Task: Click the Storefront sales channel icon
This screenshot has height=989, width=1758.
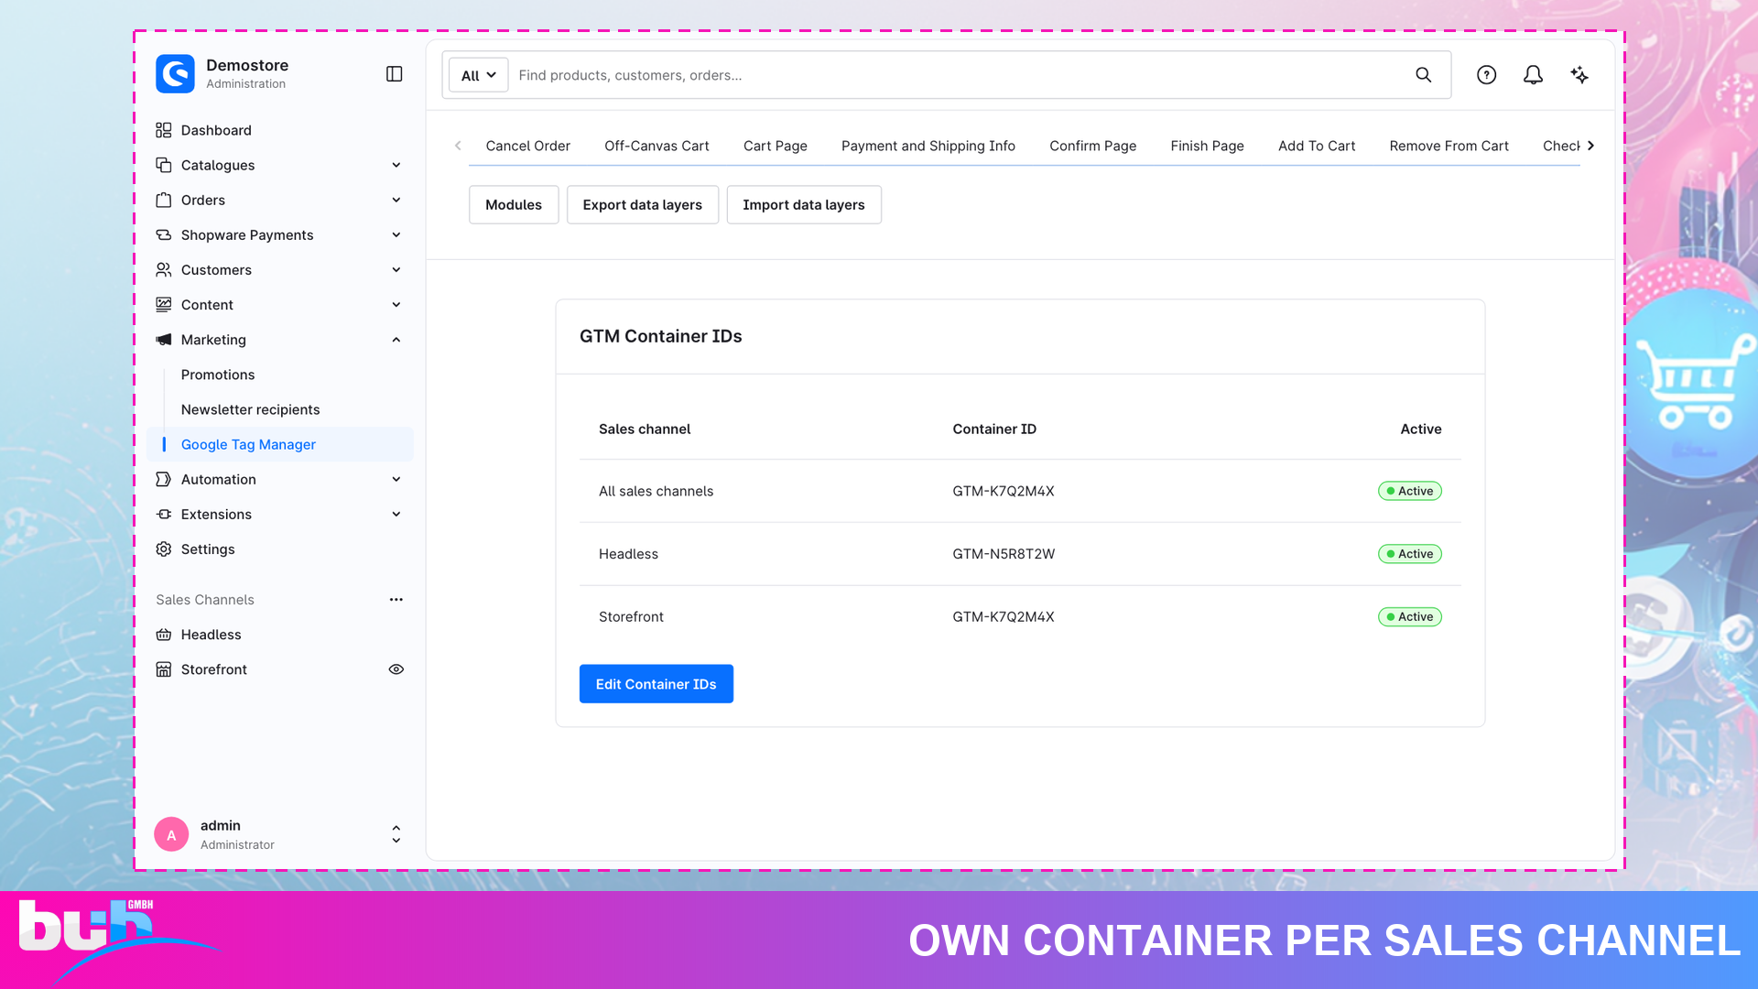Action: pos(164,669)
